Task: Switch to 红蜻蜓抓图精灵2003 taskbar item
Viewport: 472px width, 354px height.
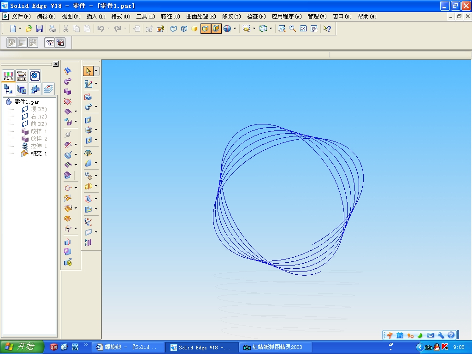Action: point(275,347)
